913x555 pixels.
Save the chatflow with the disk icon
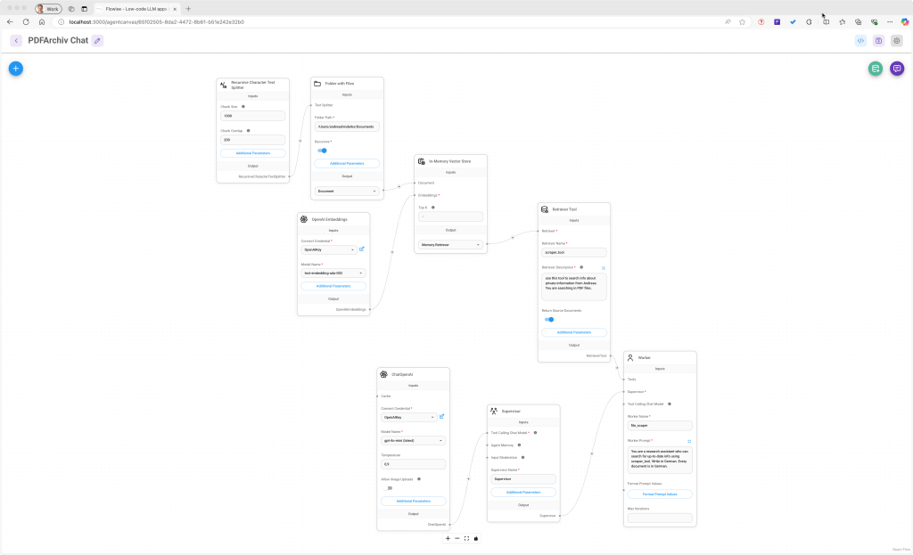[x=878, y=40]
